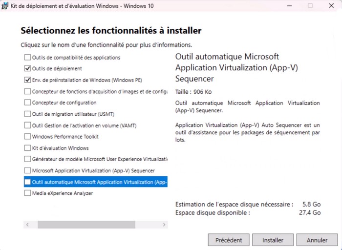Uncheck the Windows PE preinstallation environment checkbox
This screenshot has height=250, width=342.
click(27, 80)
